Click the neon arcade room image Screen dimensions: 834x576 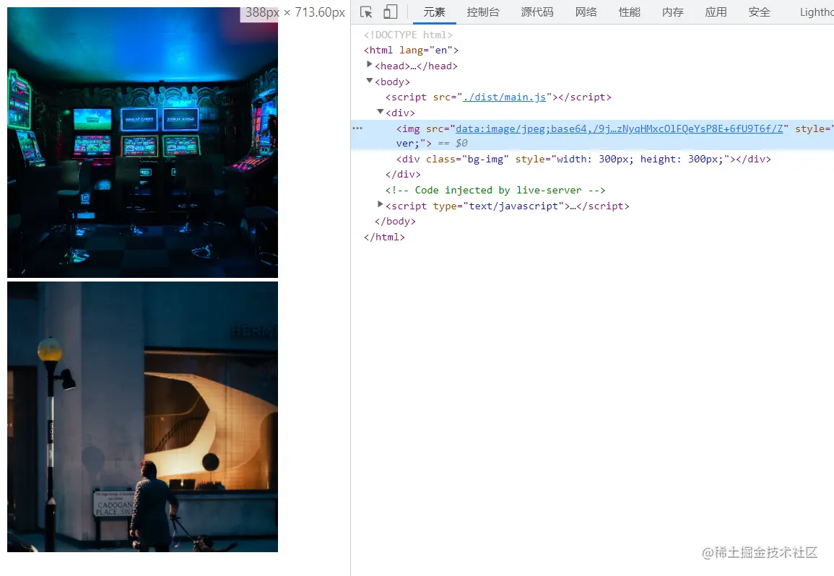pos(142,142)
